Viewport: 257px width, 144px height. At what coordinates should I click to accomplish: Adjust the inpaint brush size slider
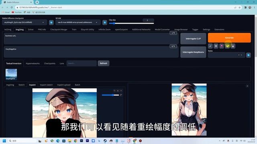(x=110, y=95)
